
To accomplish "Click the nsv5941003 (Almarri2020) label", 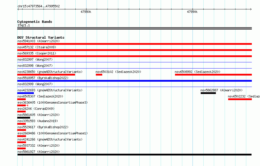I will (39, 41).
